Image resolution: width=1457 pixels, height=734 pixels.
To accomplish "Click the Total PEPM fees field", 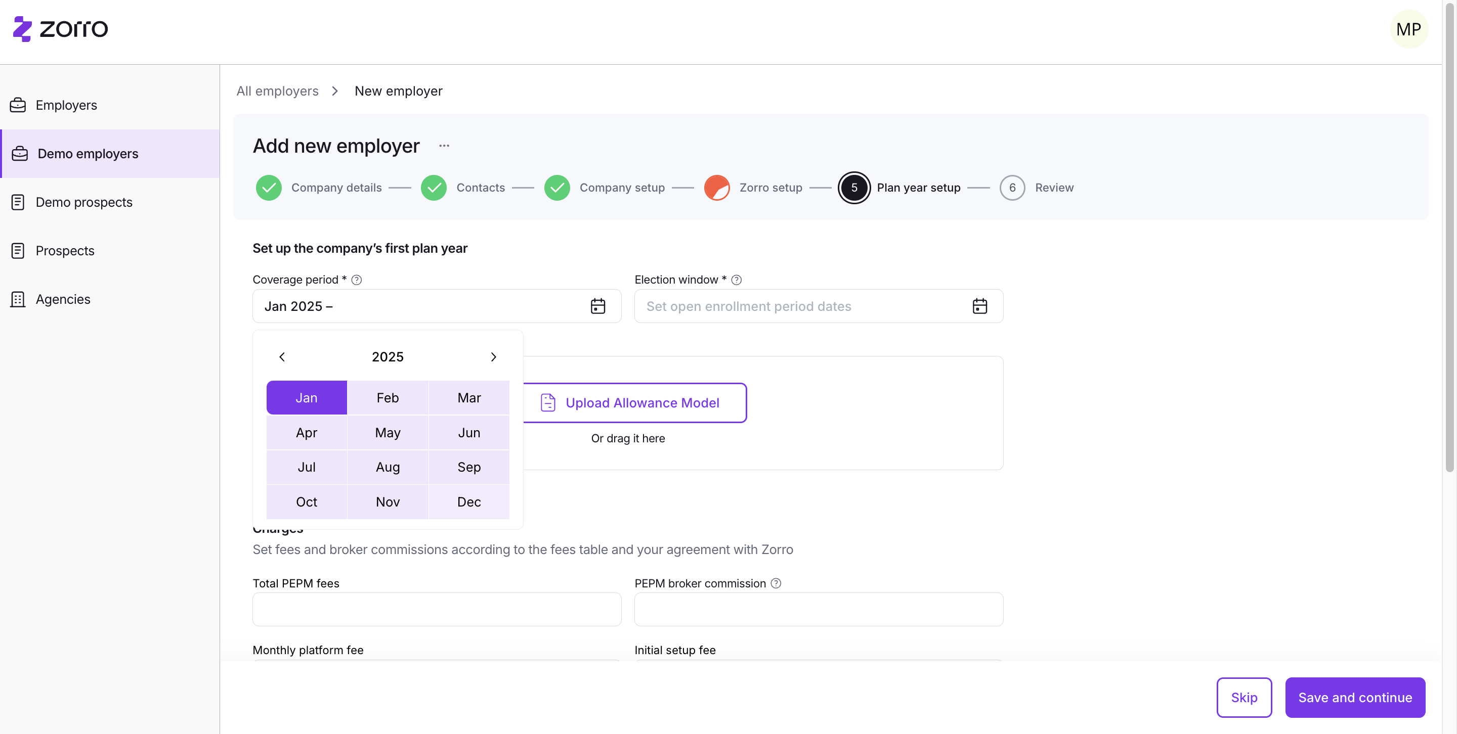I will tap(437, 609).
